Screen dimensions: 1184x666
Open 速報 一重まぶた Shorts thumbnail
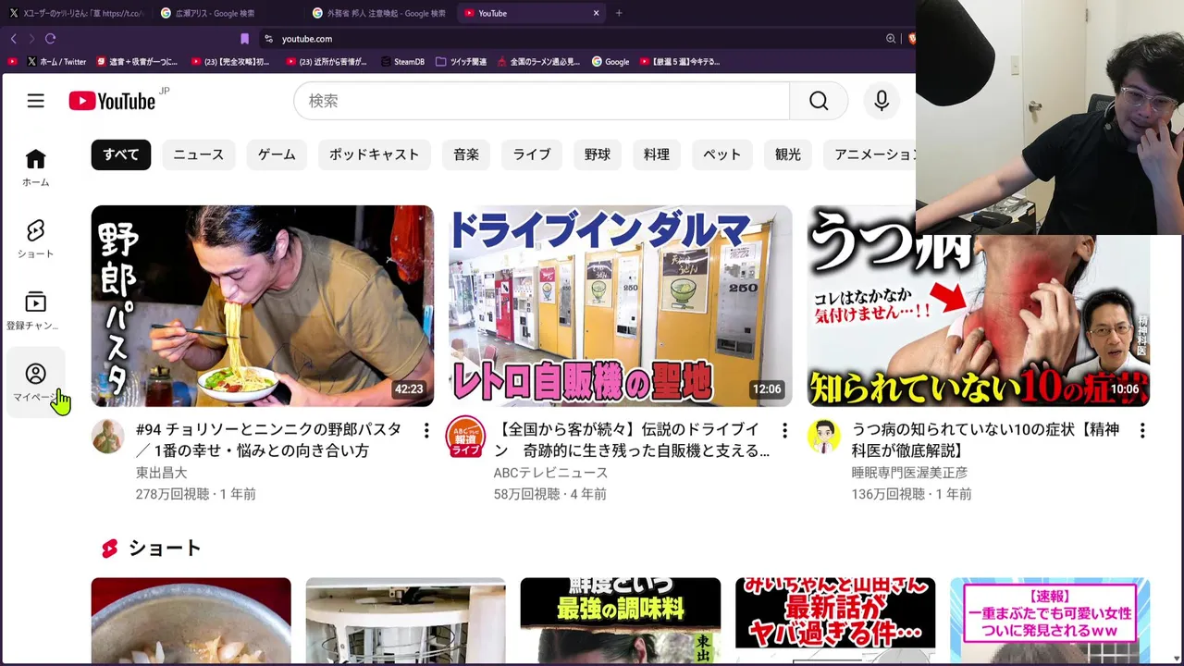[1050, 622]
